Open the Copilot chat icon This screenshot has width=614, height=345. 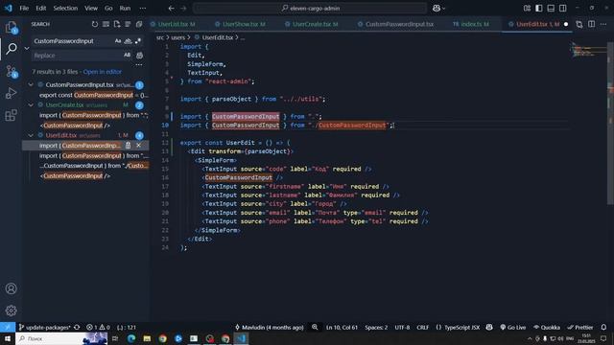436,9
